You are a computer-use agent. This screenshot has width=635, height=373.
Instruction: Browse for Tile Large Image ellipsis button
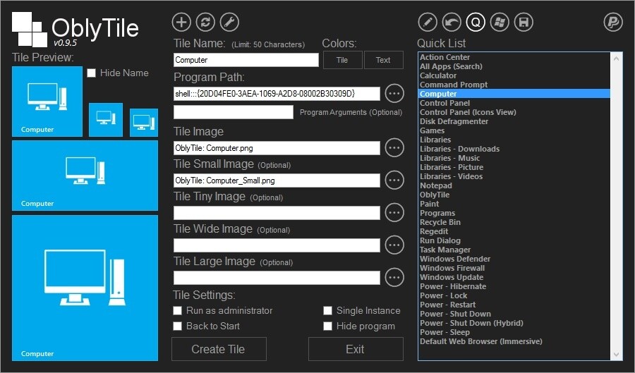[394, 278]
